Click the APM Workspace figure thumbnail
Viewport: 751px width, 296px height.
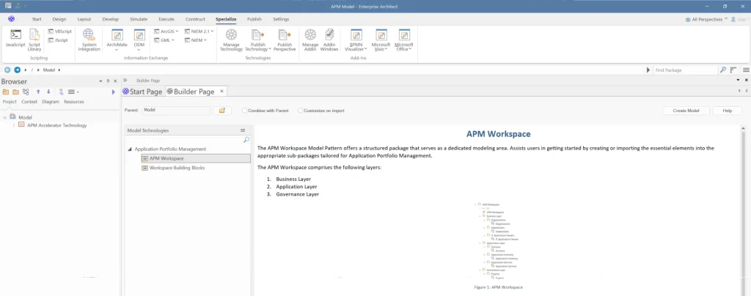(498, 242)
